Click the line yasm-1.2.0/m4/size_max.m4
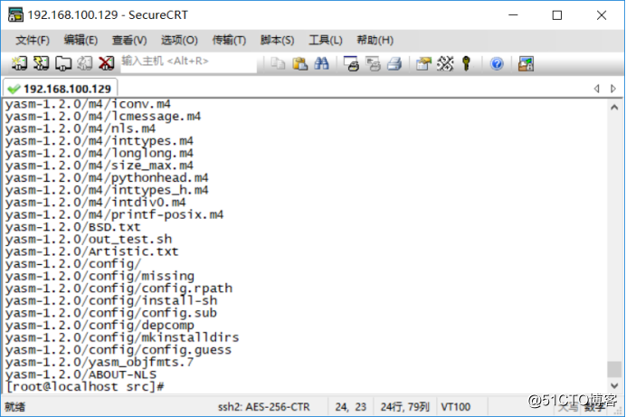The width and height of the screenshot is (626, 417). 99,166
